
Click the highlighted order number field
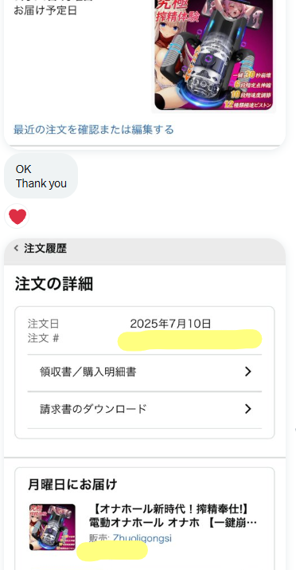pyautogui.click(x=189, y=340)
